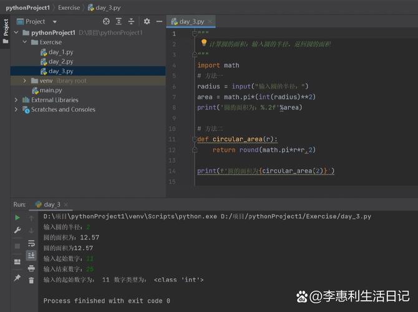Click the Down the stack trace arrow
Screen dimensions: 418x312
(x=31, y=230)
